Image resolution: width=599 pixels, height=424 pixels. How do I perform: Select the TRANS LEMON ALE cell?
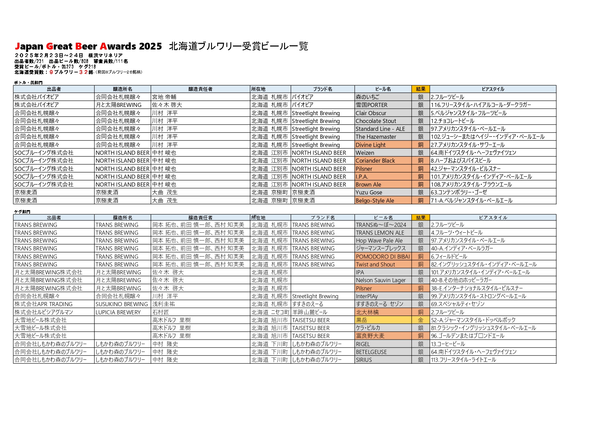pos(383,233)
